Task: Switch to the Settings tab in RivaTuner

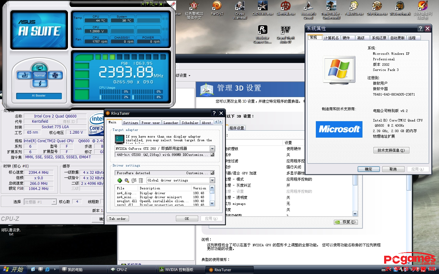Action: coord(130,123)
